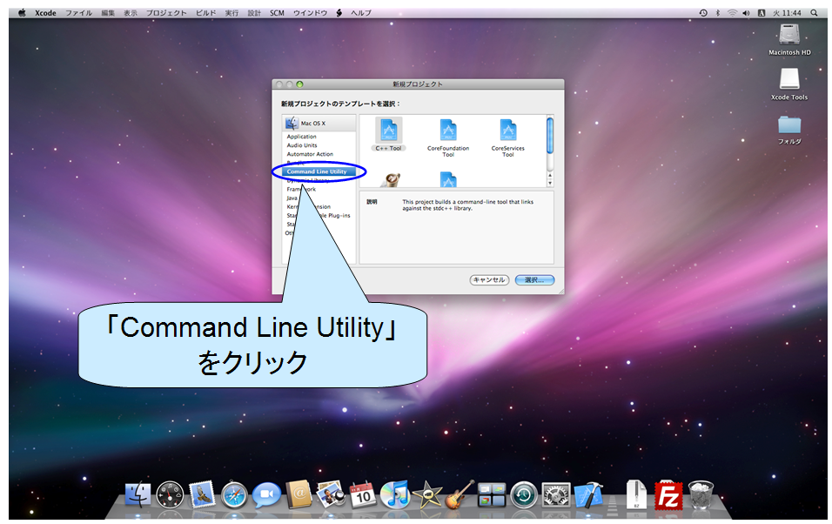The height and width of the screenshot is (524, 832).
Task: Click the Mac OS X platform header
Action: click(319, 124)
